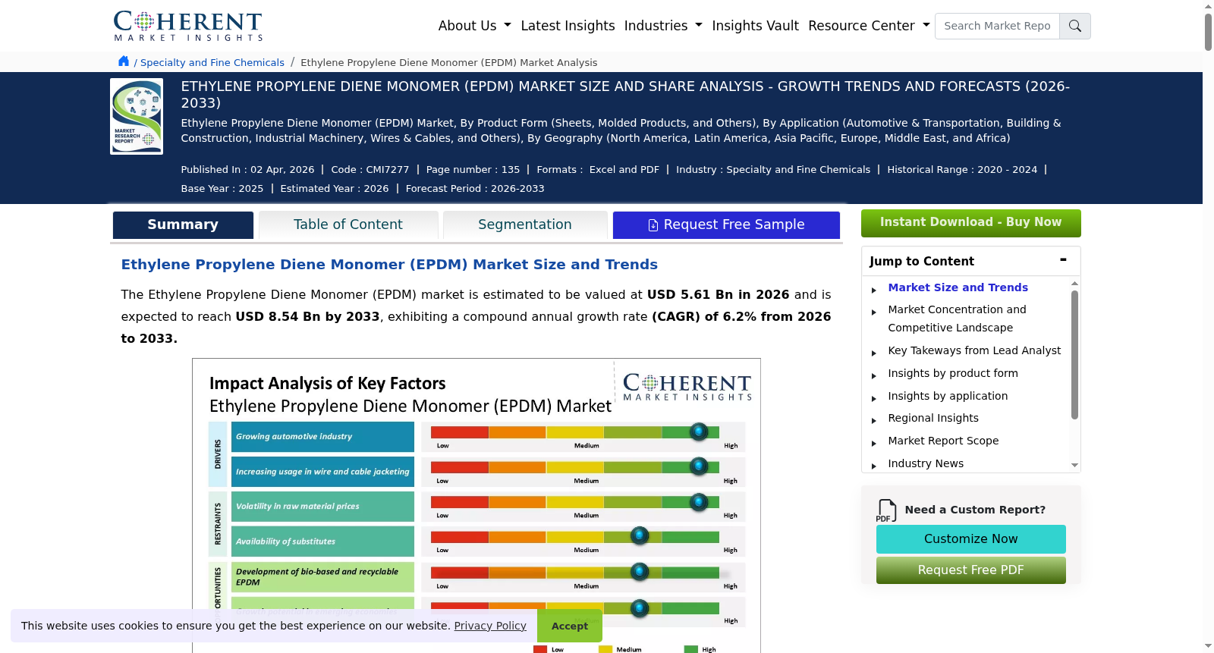The width and height of the screenshot is (1214, 653).
Task: Open Latest Insights in navigation
Action: [568, 26]
